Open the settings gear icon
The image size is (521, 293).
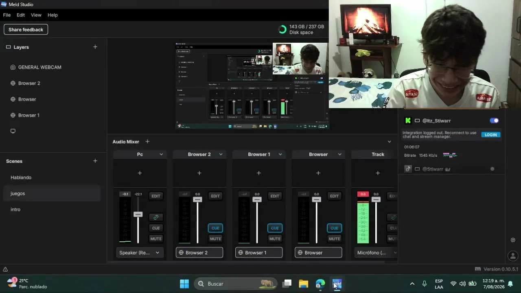[x=513, y=240]
